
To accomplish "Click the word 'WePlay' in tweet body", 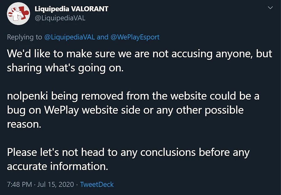I will point(61,110).
